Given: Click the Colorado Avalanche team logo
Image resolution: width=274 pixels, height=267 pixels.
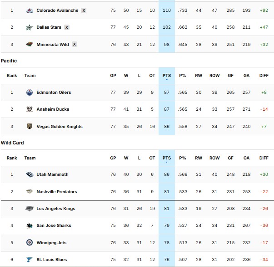Looking at the screenshot, I should 30,10.
